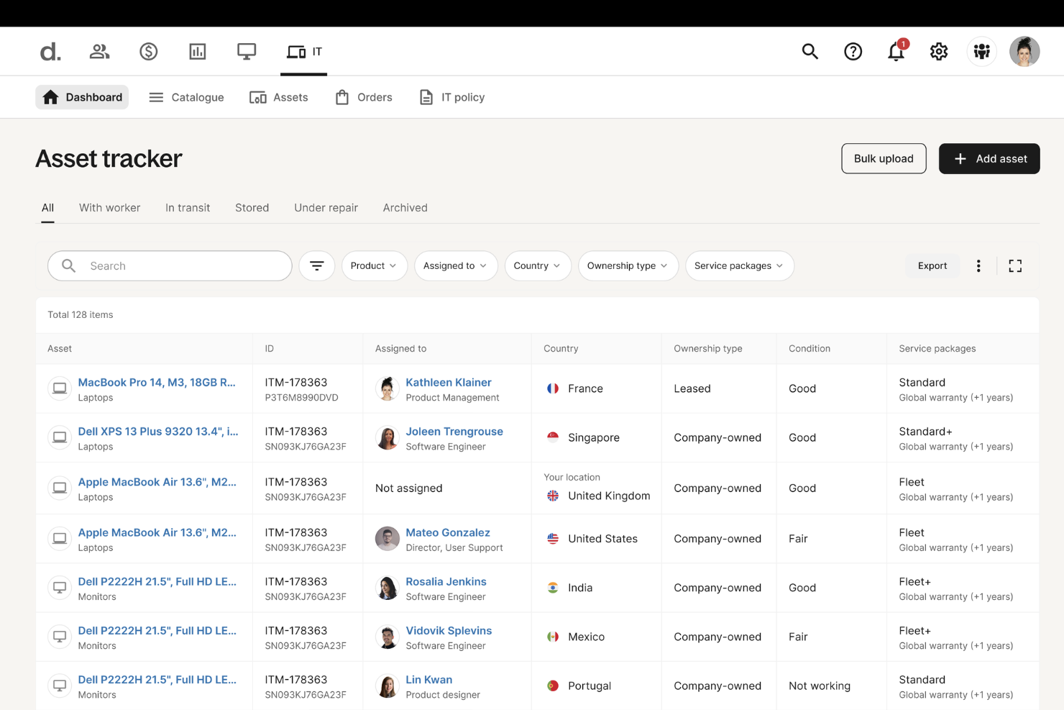
Task: Click inside the asset search field
Action: (169, 265)
